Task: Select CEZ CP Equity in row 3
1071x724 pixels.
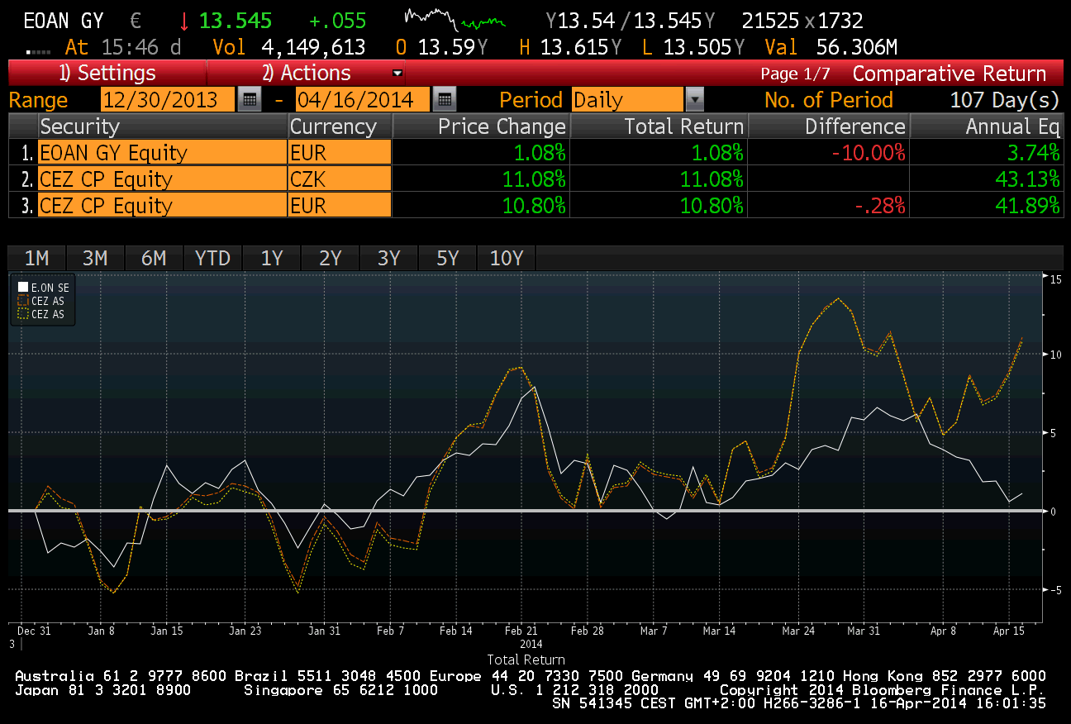Action: [163, 206]
